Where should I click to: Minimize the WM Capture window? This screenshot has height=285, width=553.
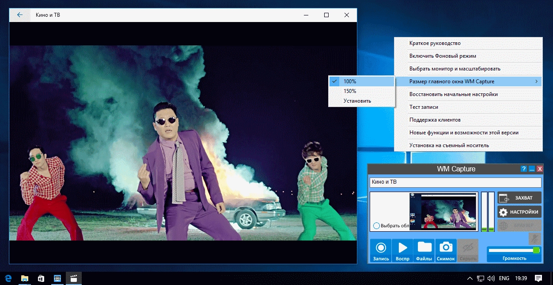[x=532, y=169]
